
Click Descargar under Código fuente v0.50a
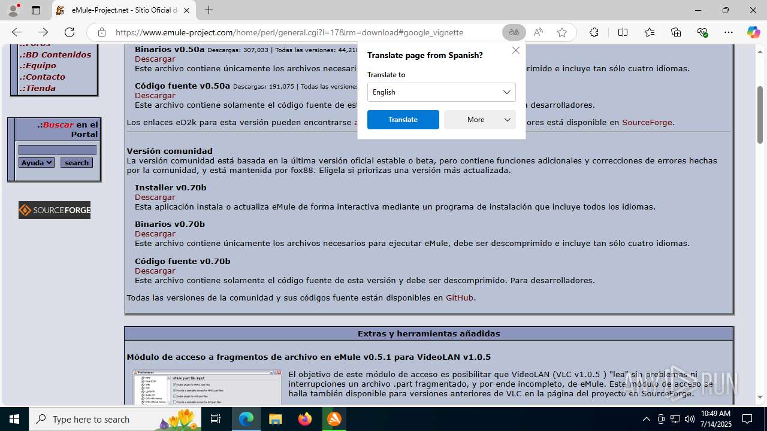tap(155, 95)
